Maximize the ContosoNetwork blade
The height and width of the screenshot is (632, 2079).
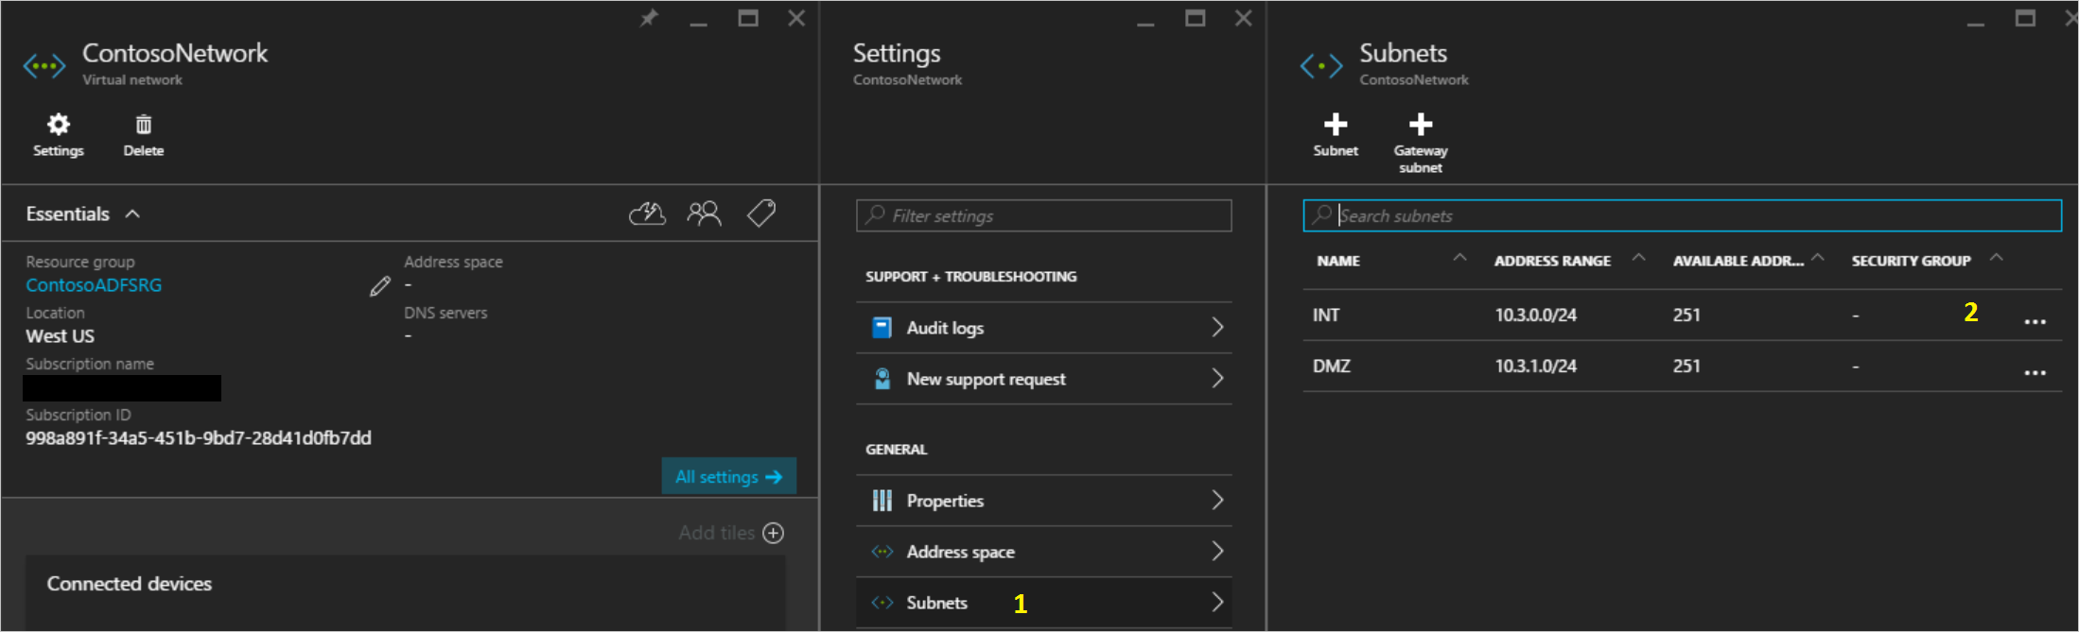tap(748, 18)
